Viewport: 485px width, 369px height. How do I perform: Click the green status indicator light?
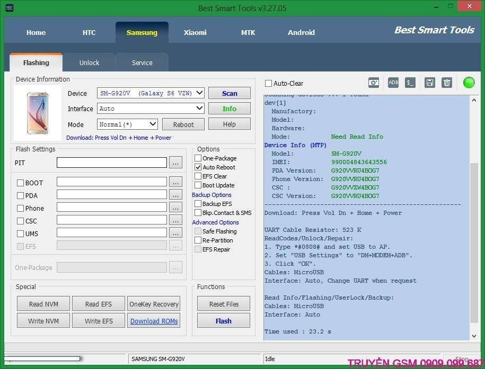click(x=469, y=83)
